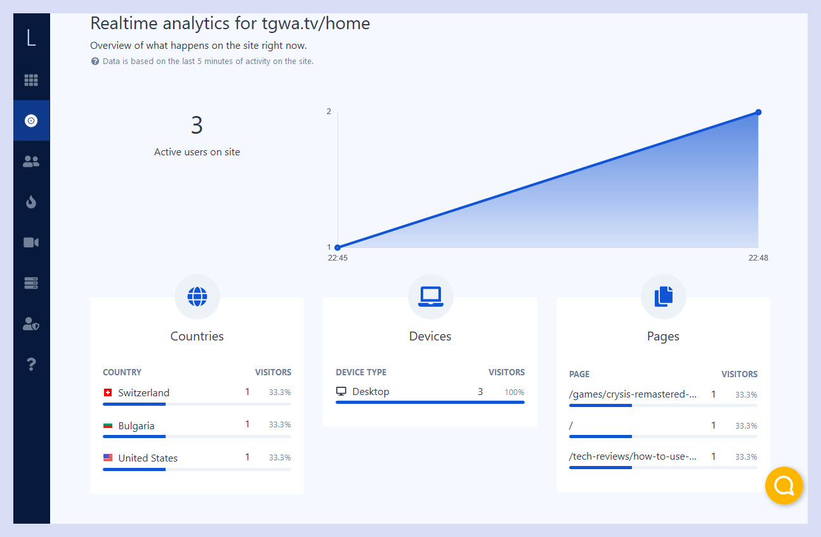Viewport: 821px width, 537px height.
Task: Click the Switzerland country name
Action: coord(143,393)
